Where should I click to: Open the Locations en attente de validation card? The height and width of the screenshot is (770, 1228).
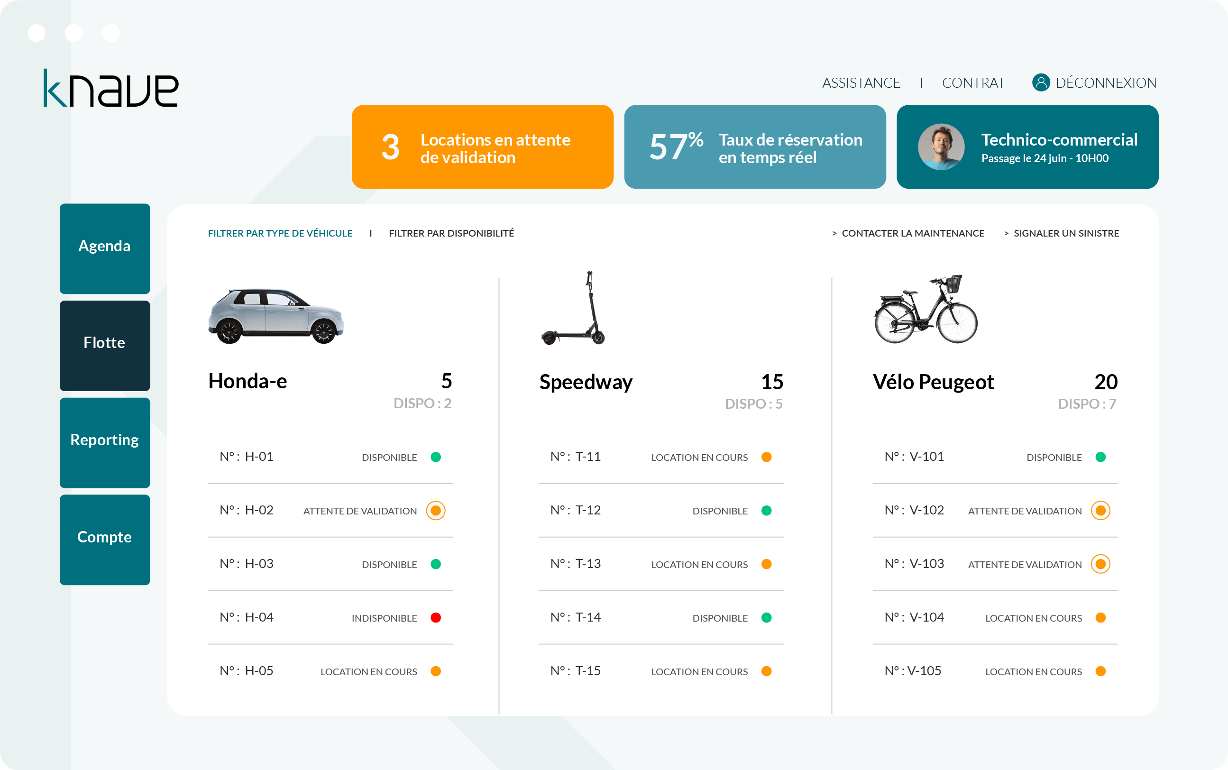point(483,147)
